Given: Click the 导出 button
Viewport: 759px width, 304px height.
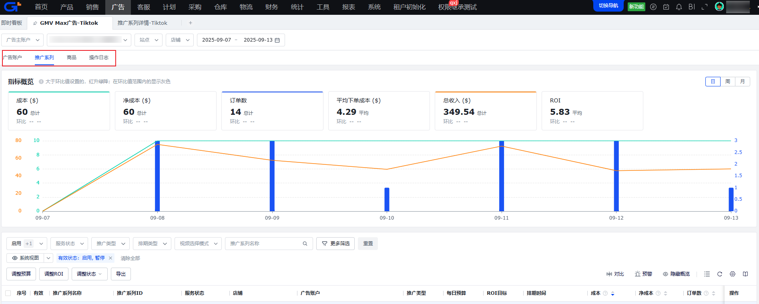Looking at the screenshot, I should pos(120,274).
